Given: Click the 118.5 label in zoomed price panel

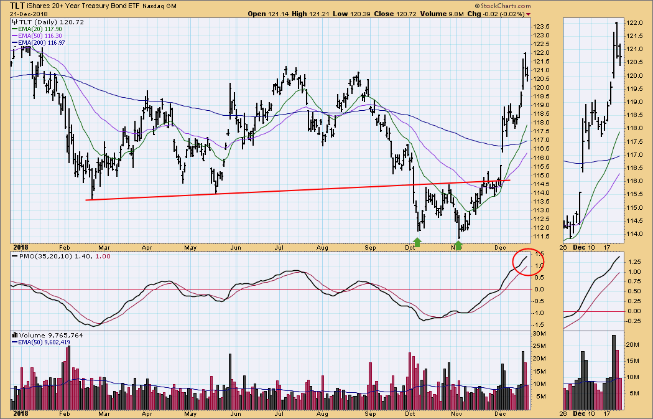Looking at the screenshot, I should [x=634, y=115].
